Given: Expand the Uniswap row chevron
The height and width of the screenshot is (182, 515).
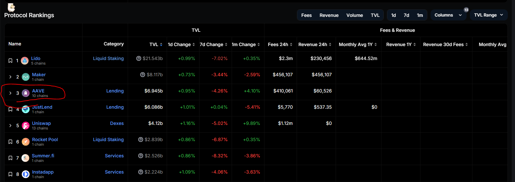Looking at the screenshot, I should [10, 126].
